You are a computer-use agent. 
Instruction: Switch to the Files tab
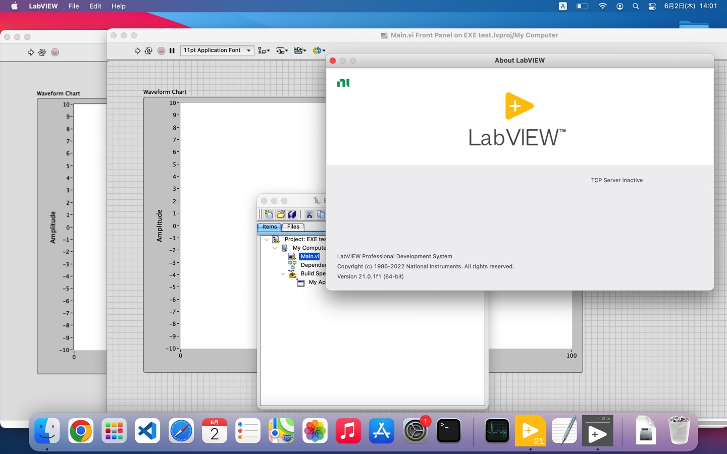point(293,227)
